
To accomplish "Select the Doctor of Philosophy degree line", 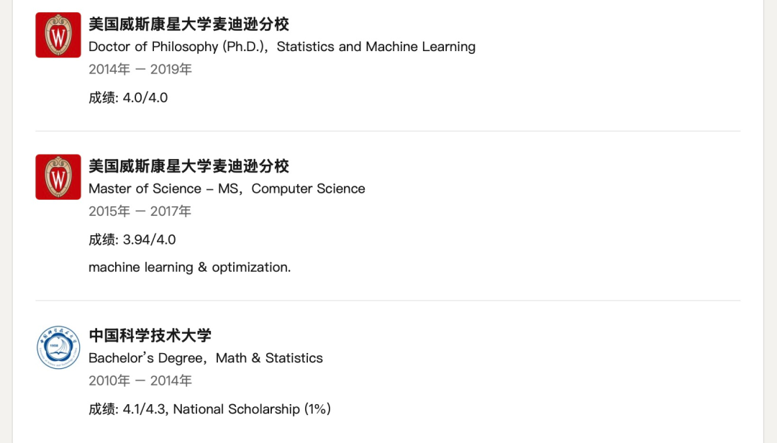I will click(282, 47).
